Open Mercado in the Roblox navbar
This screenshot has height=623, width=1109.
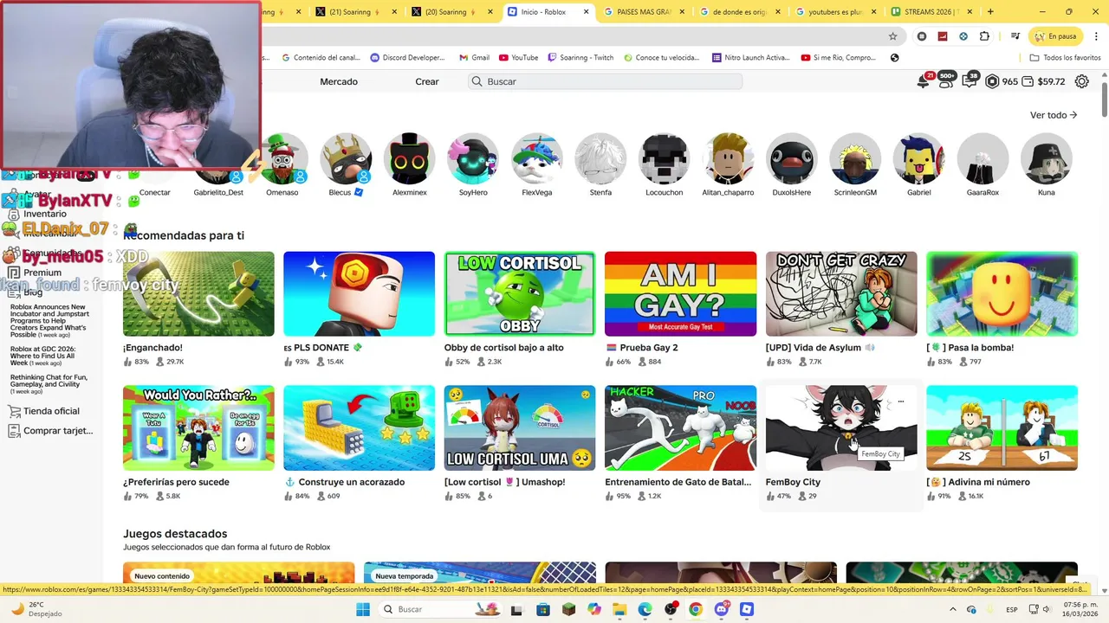339,81
